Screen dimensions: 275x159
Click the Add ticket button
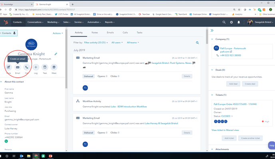(x=229, y=138)
